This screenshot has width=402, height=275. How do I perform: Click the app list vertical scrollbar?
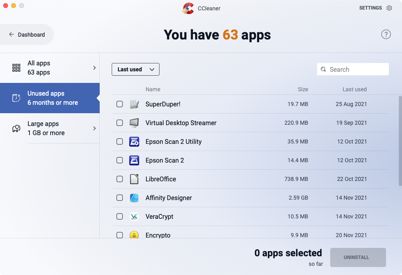click(400, 141)
